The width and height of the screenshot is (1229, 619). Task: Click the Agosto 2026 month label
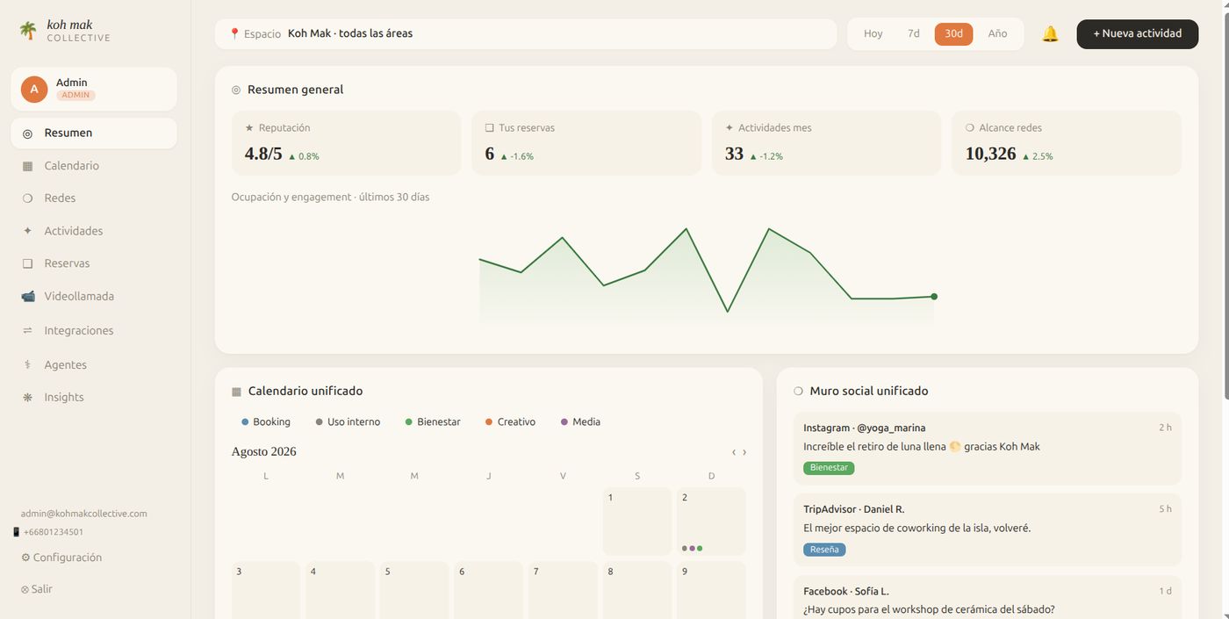(x=264, y=452)
